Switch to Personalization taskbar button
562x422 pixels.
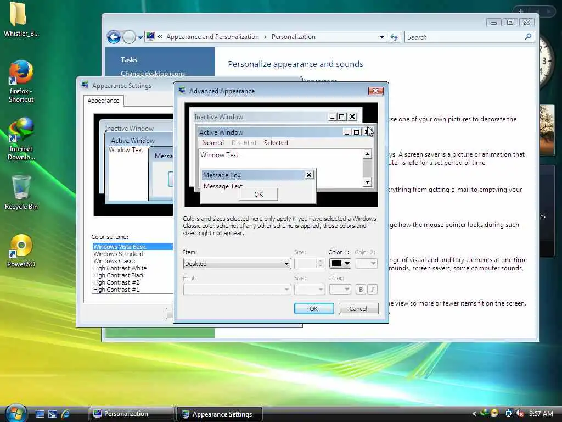coord(131,414)
